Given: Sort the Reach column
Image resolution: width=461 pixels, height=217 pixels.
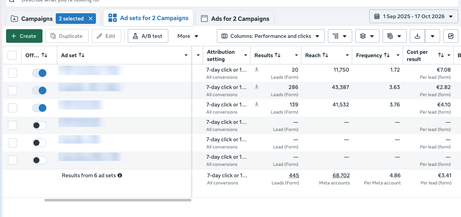Looking at the screenshot, I should coord(325,55).
